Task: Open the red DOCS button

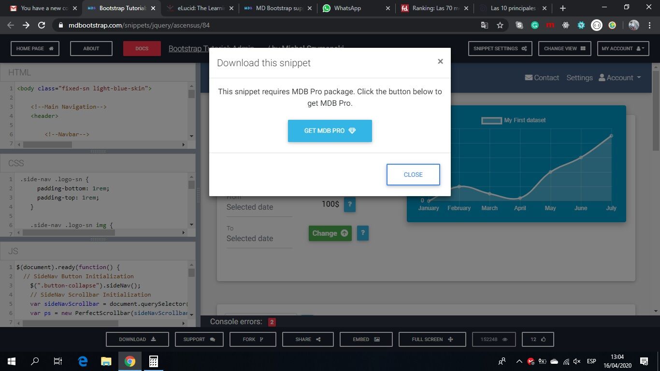Action: pos(142,48)
